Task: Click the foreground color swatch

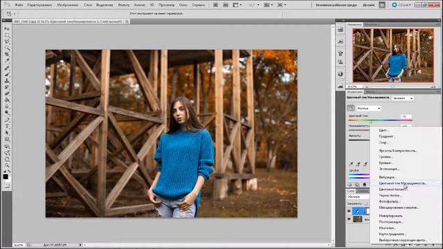Action: [6, 177]
